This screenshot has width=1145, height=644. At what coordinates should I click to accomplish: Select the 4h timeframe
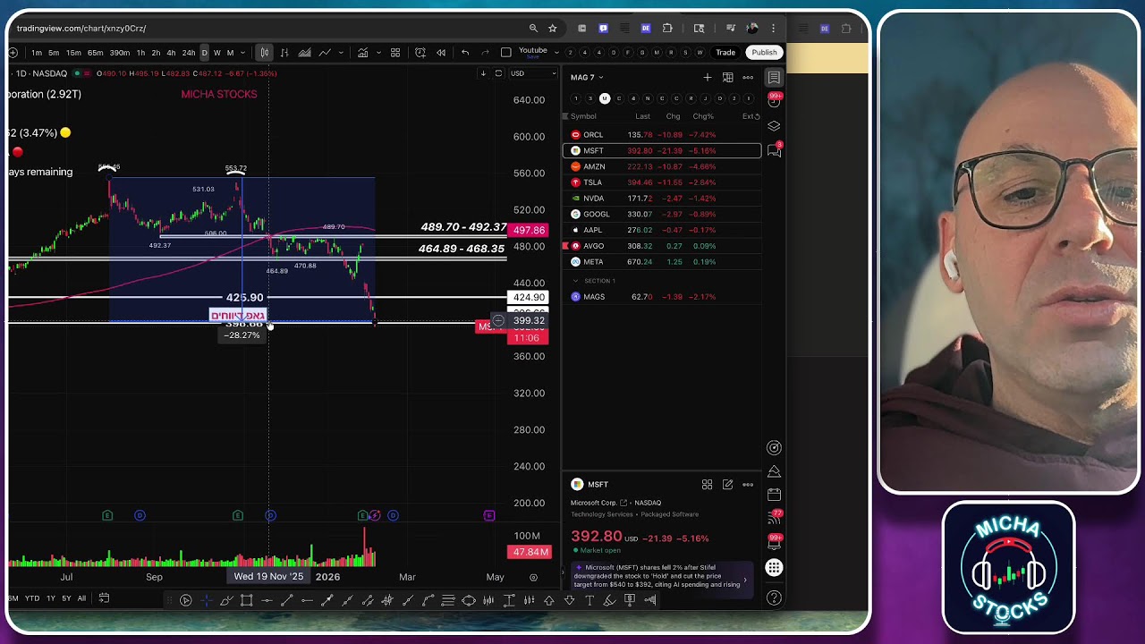point(171,53)
